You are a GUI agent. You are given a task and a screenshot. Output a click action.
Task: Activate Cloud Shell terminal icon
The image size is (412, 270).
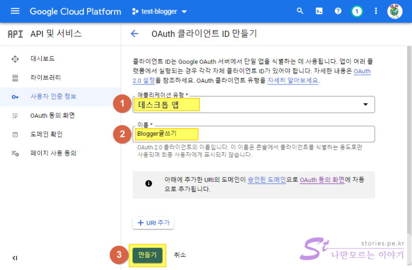(319, 11)
